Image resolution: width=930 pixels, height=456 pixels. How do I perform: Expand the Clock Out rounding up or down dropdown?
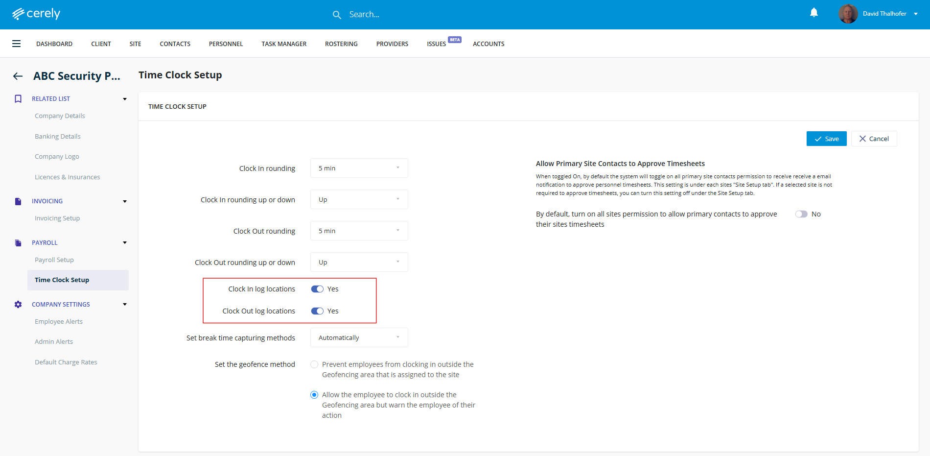click(359, 262)
